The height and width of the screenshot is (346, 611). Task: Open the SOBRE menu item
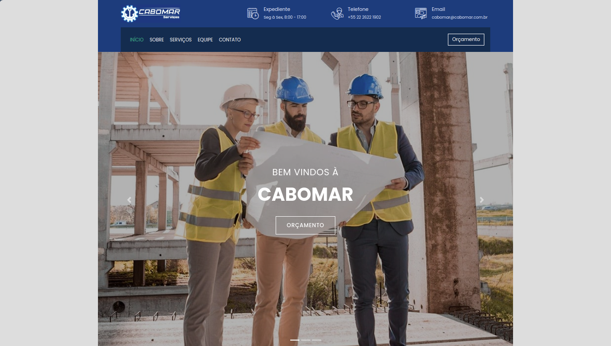coord(157,40)
